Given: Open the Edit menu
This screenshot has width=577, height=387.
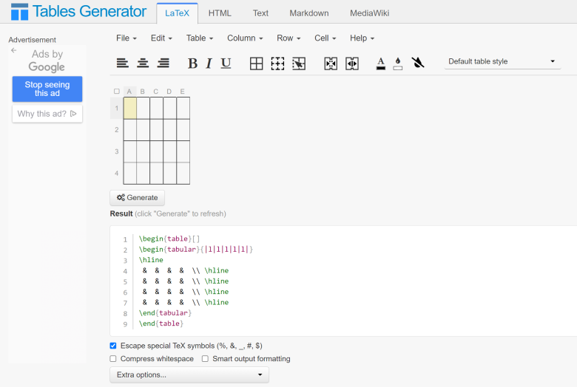Looking at the screenshot, I should pos(161,38).
